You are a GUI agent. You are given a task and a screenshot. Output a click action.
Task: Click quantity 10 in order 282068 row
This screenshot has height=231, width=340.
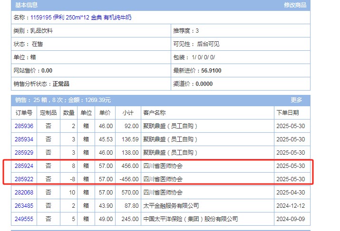pos(72,193)
